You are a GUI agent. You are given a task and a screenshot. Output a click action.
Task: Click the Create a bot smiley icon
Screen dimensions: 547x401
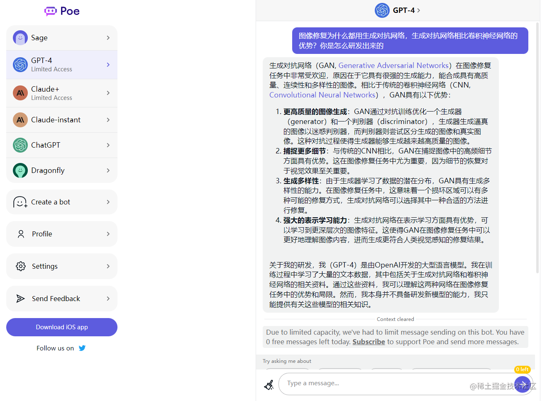coord(20,202)
